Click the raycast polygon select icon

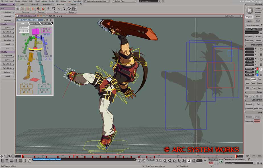(x=43, y=9)
